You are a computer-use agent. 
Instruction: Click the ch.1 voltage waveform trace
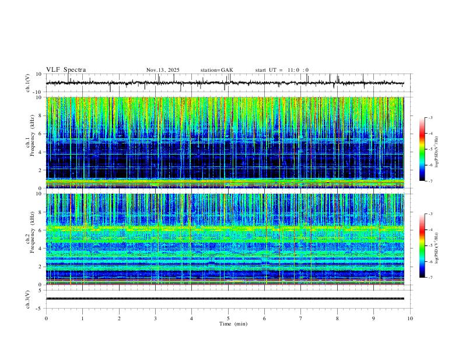(x=225, y=83)
